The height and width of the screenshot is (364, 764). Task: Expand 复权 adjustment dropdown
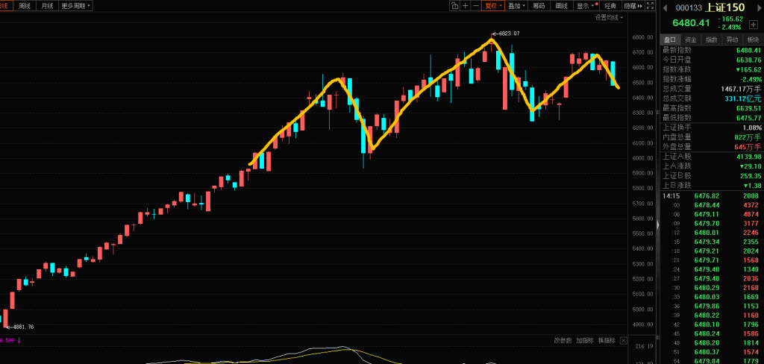coord(493,5)
